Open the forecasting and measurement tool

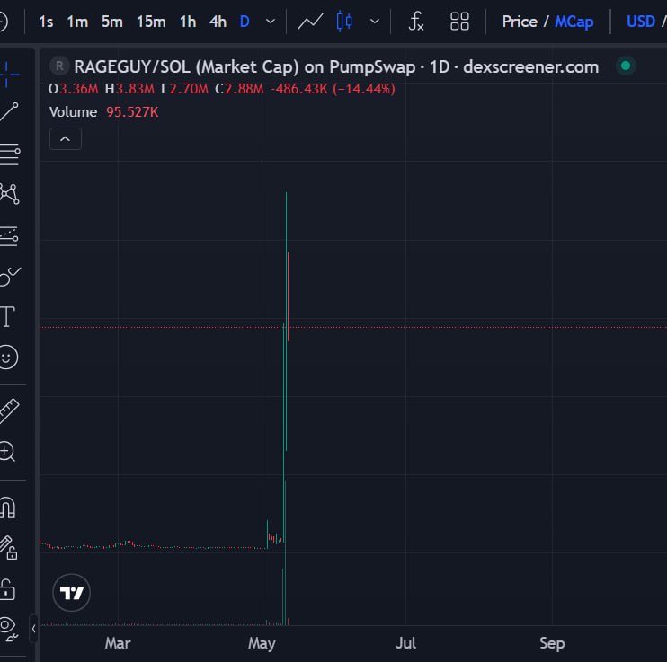point(9,235)
